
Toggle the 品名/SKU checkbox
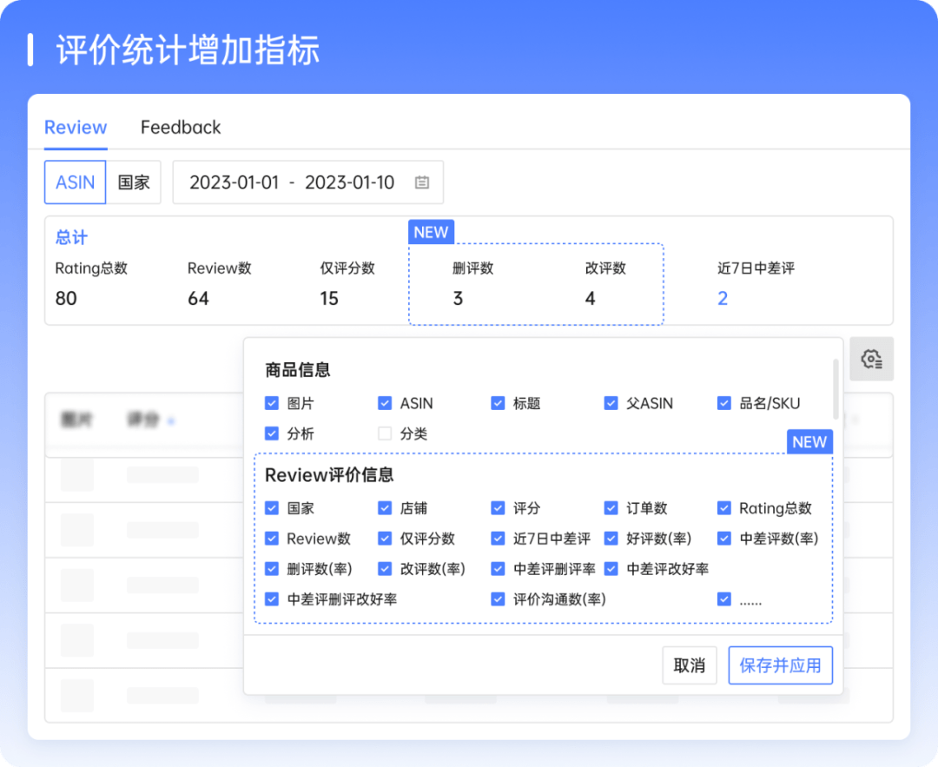[x=724, y=403]
